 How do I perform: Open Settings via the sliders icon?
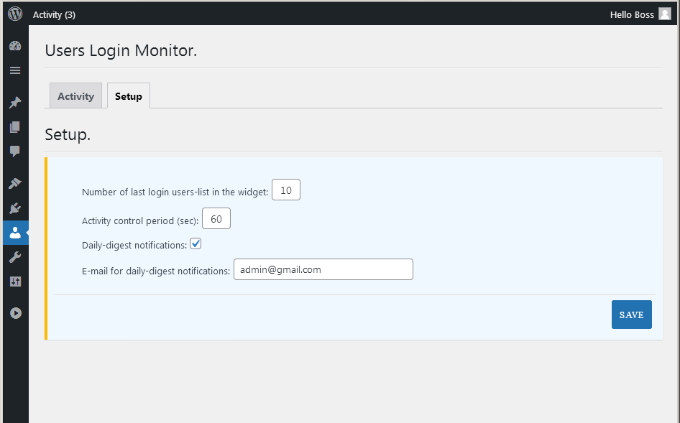tap(15, 281)
